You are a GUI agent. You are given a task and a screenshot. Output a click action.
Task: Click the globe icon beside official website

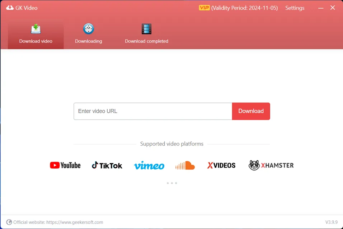(9, 222)
